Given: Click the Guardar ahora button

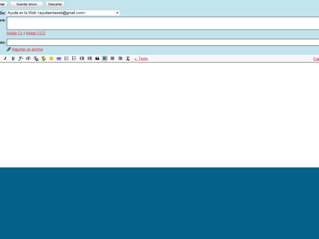Looking at the screenshot, I should 26,4.
